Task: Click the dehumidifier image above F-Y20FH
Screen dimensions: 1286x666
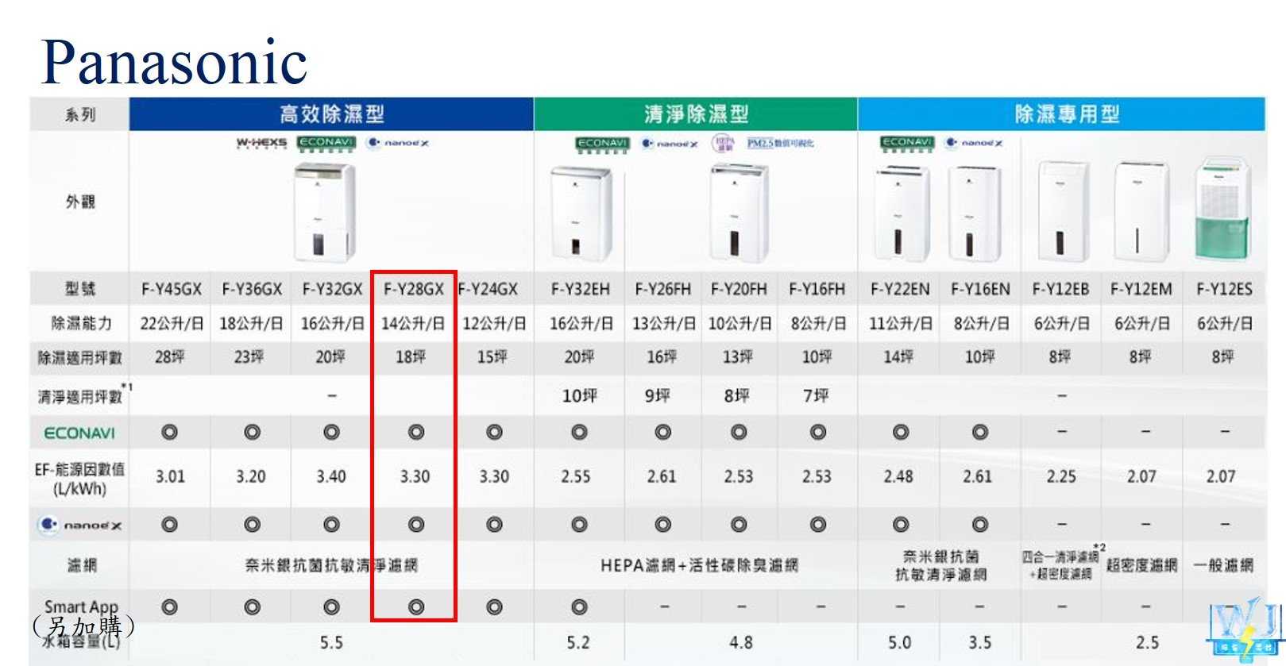Action: point(740,212)
